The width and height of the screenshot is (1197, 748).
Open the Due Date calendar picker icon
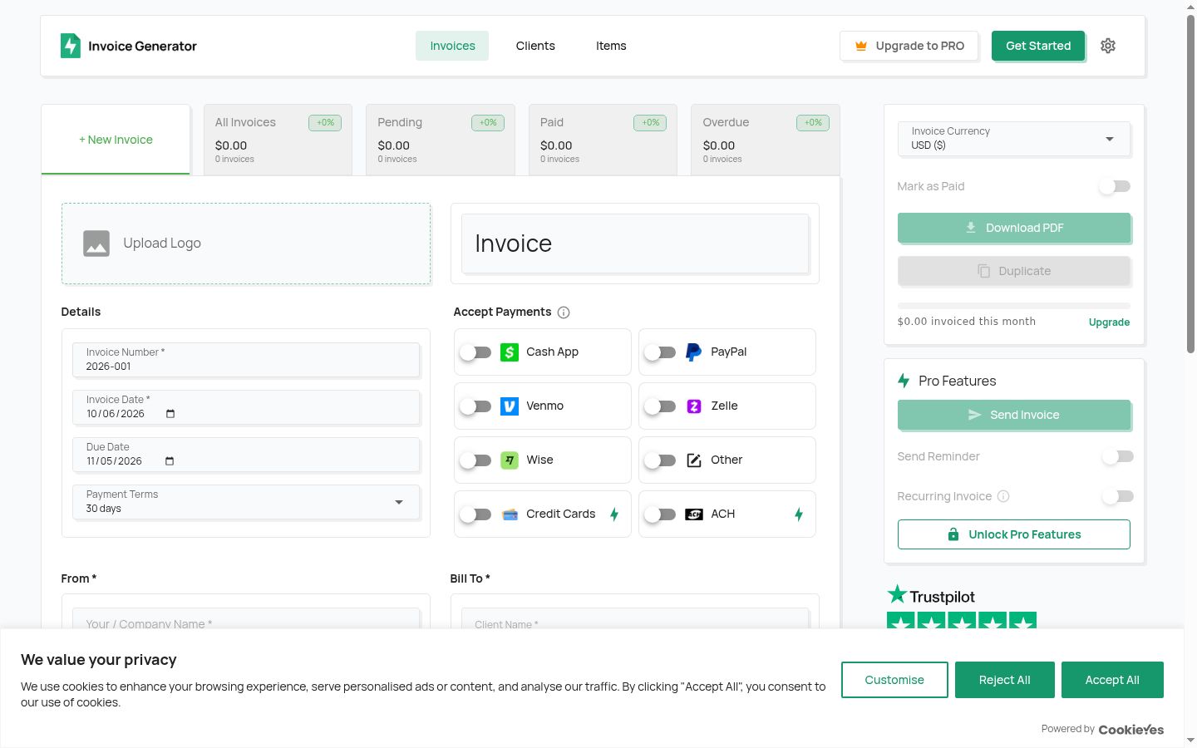point(170,461)
